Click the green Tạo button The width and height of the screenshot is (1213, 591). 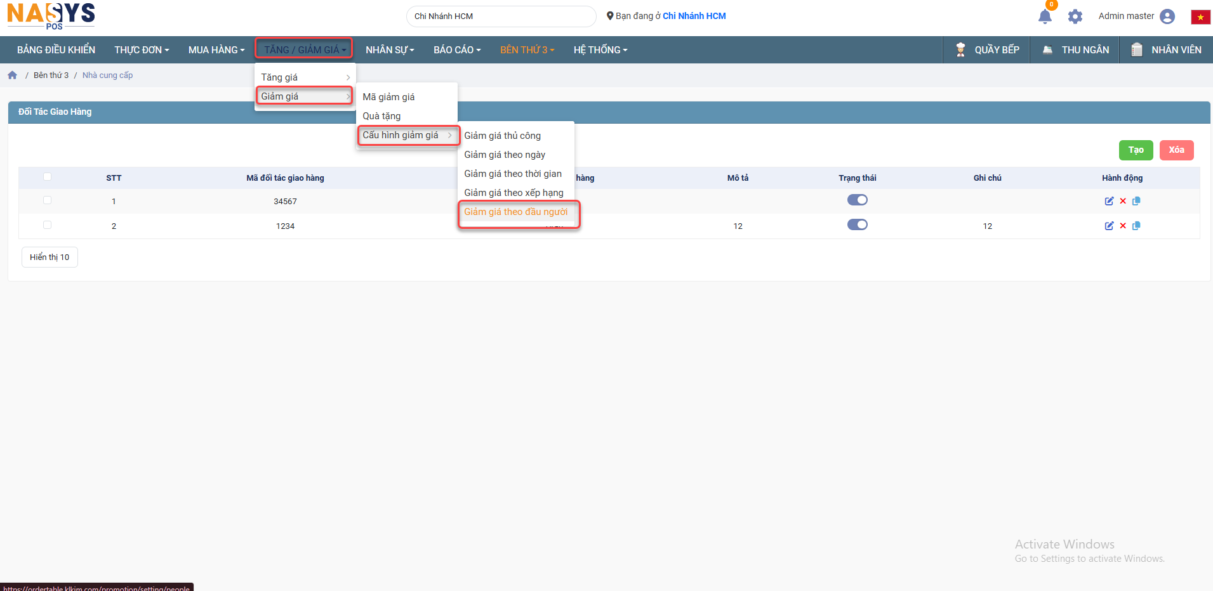[x=1136, y=150]
